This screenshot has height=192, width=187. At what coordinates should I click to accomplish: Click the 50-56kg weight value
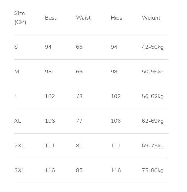(153, 72)
